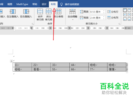Align cell text bottom left
The height and width of the screenshot is (98, 133).
[x=125, y=19]
